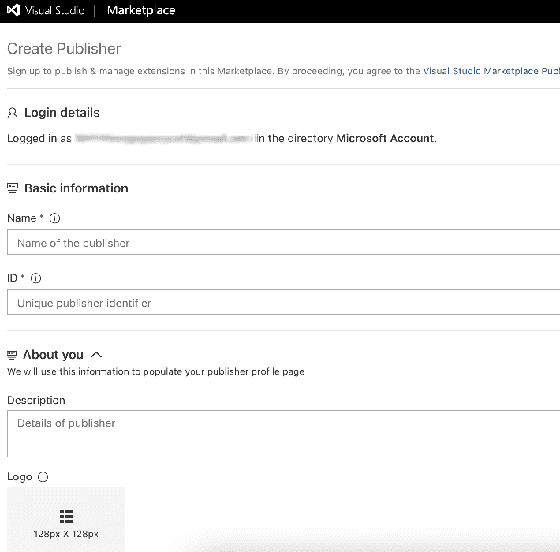Collapse the About you section chevron
Viewport: 560px width, 552px height.
point(96,355)
